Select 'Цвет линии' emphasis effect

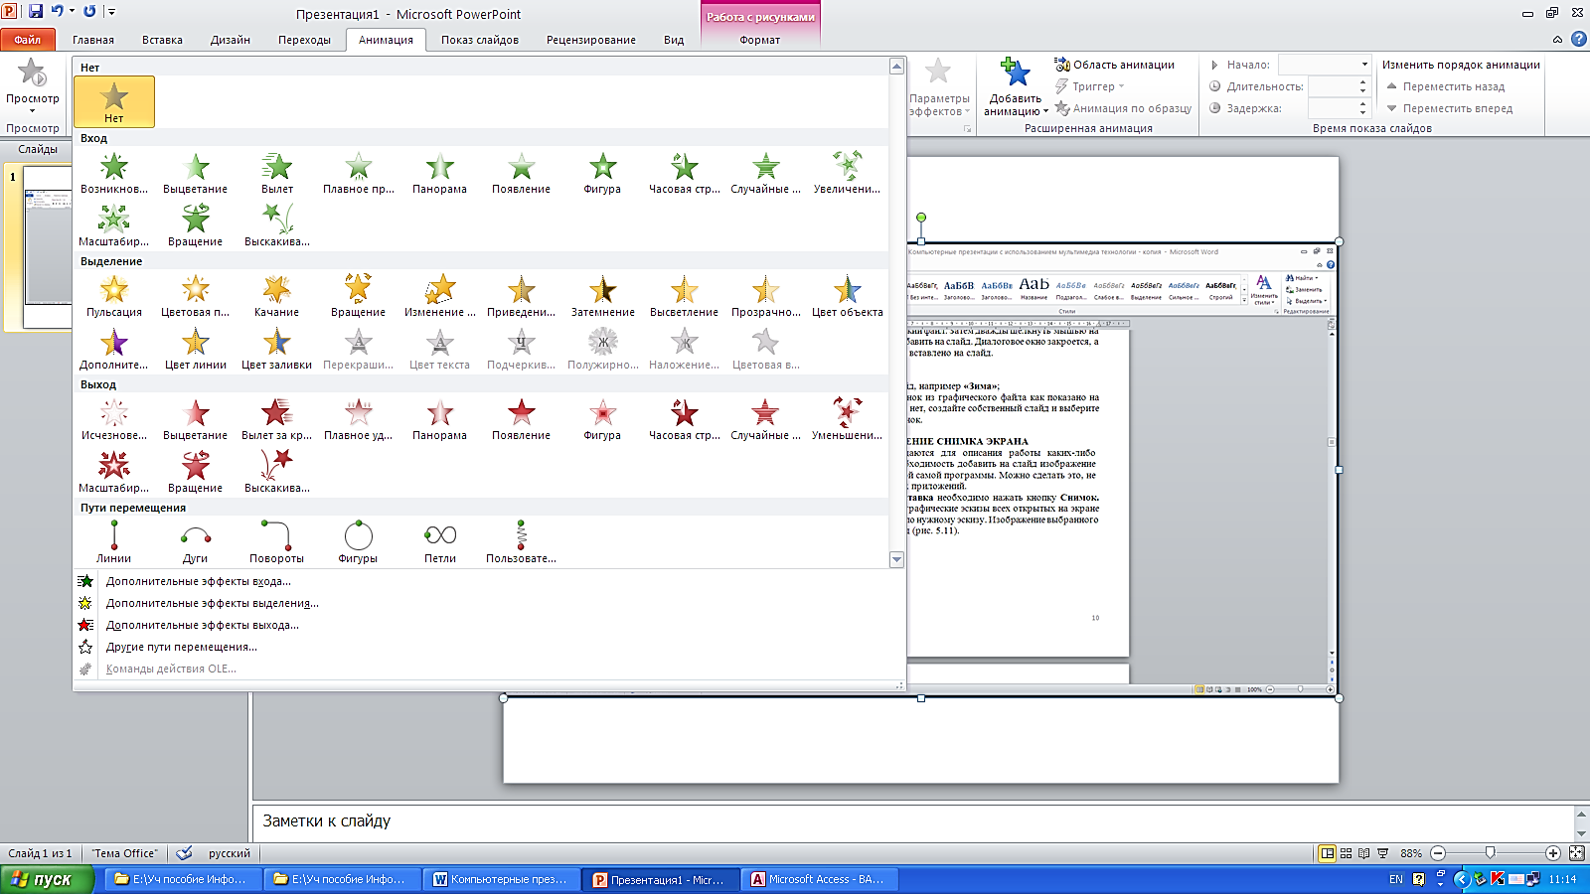coord(196,349)
